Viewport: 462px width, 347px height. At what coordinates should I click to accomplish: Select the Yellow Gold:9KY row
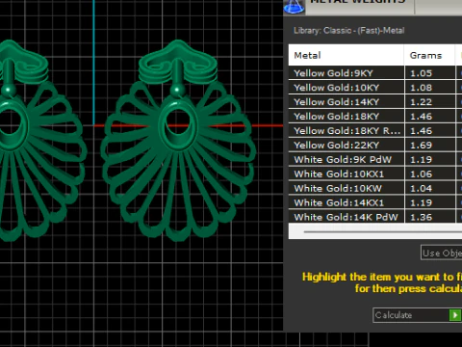(x=375, y=73)
